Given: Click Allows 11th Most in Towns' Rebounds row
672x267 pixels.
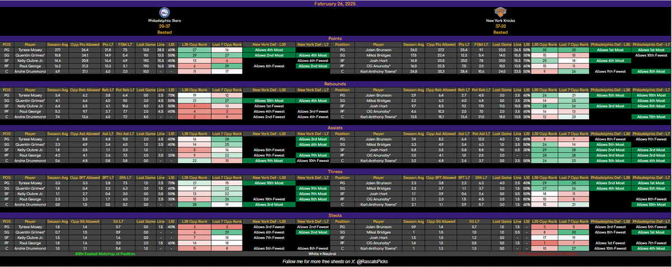Looking at the screenshot, I should (651, 117).
